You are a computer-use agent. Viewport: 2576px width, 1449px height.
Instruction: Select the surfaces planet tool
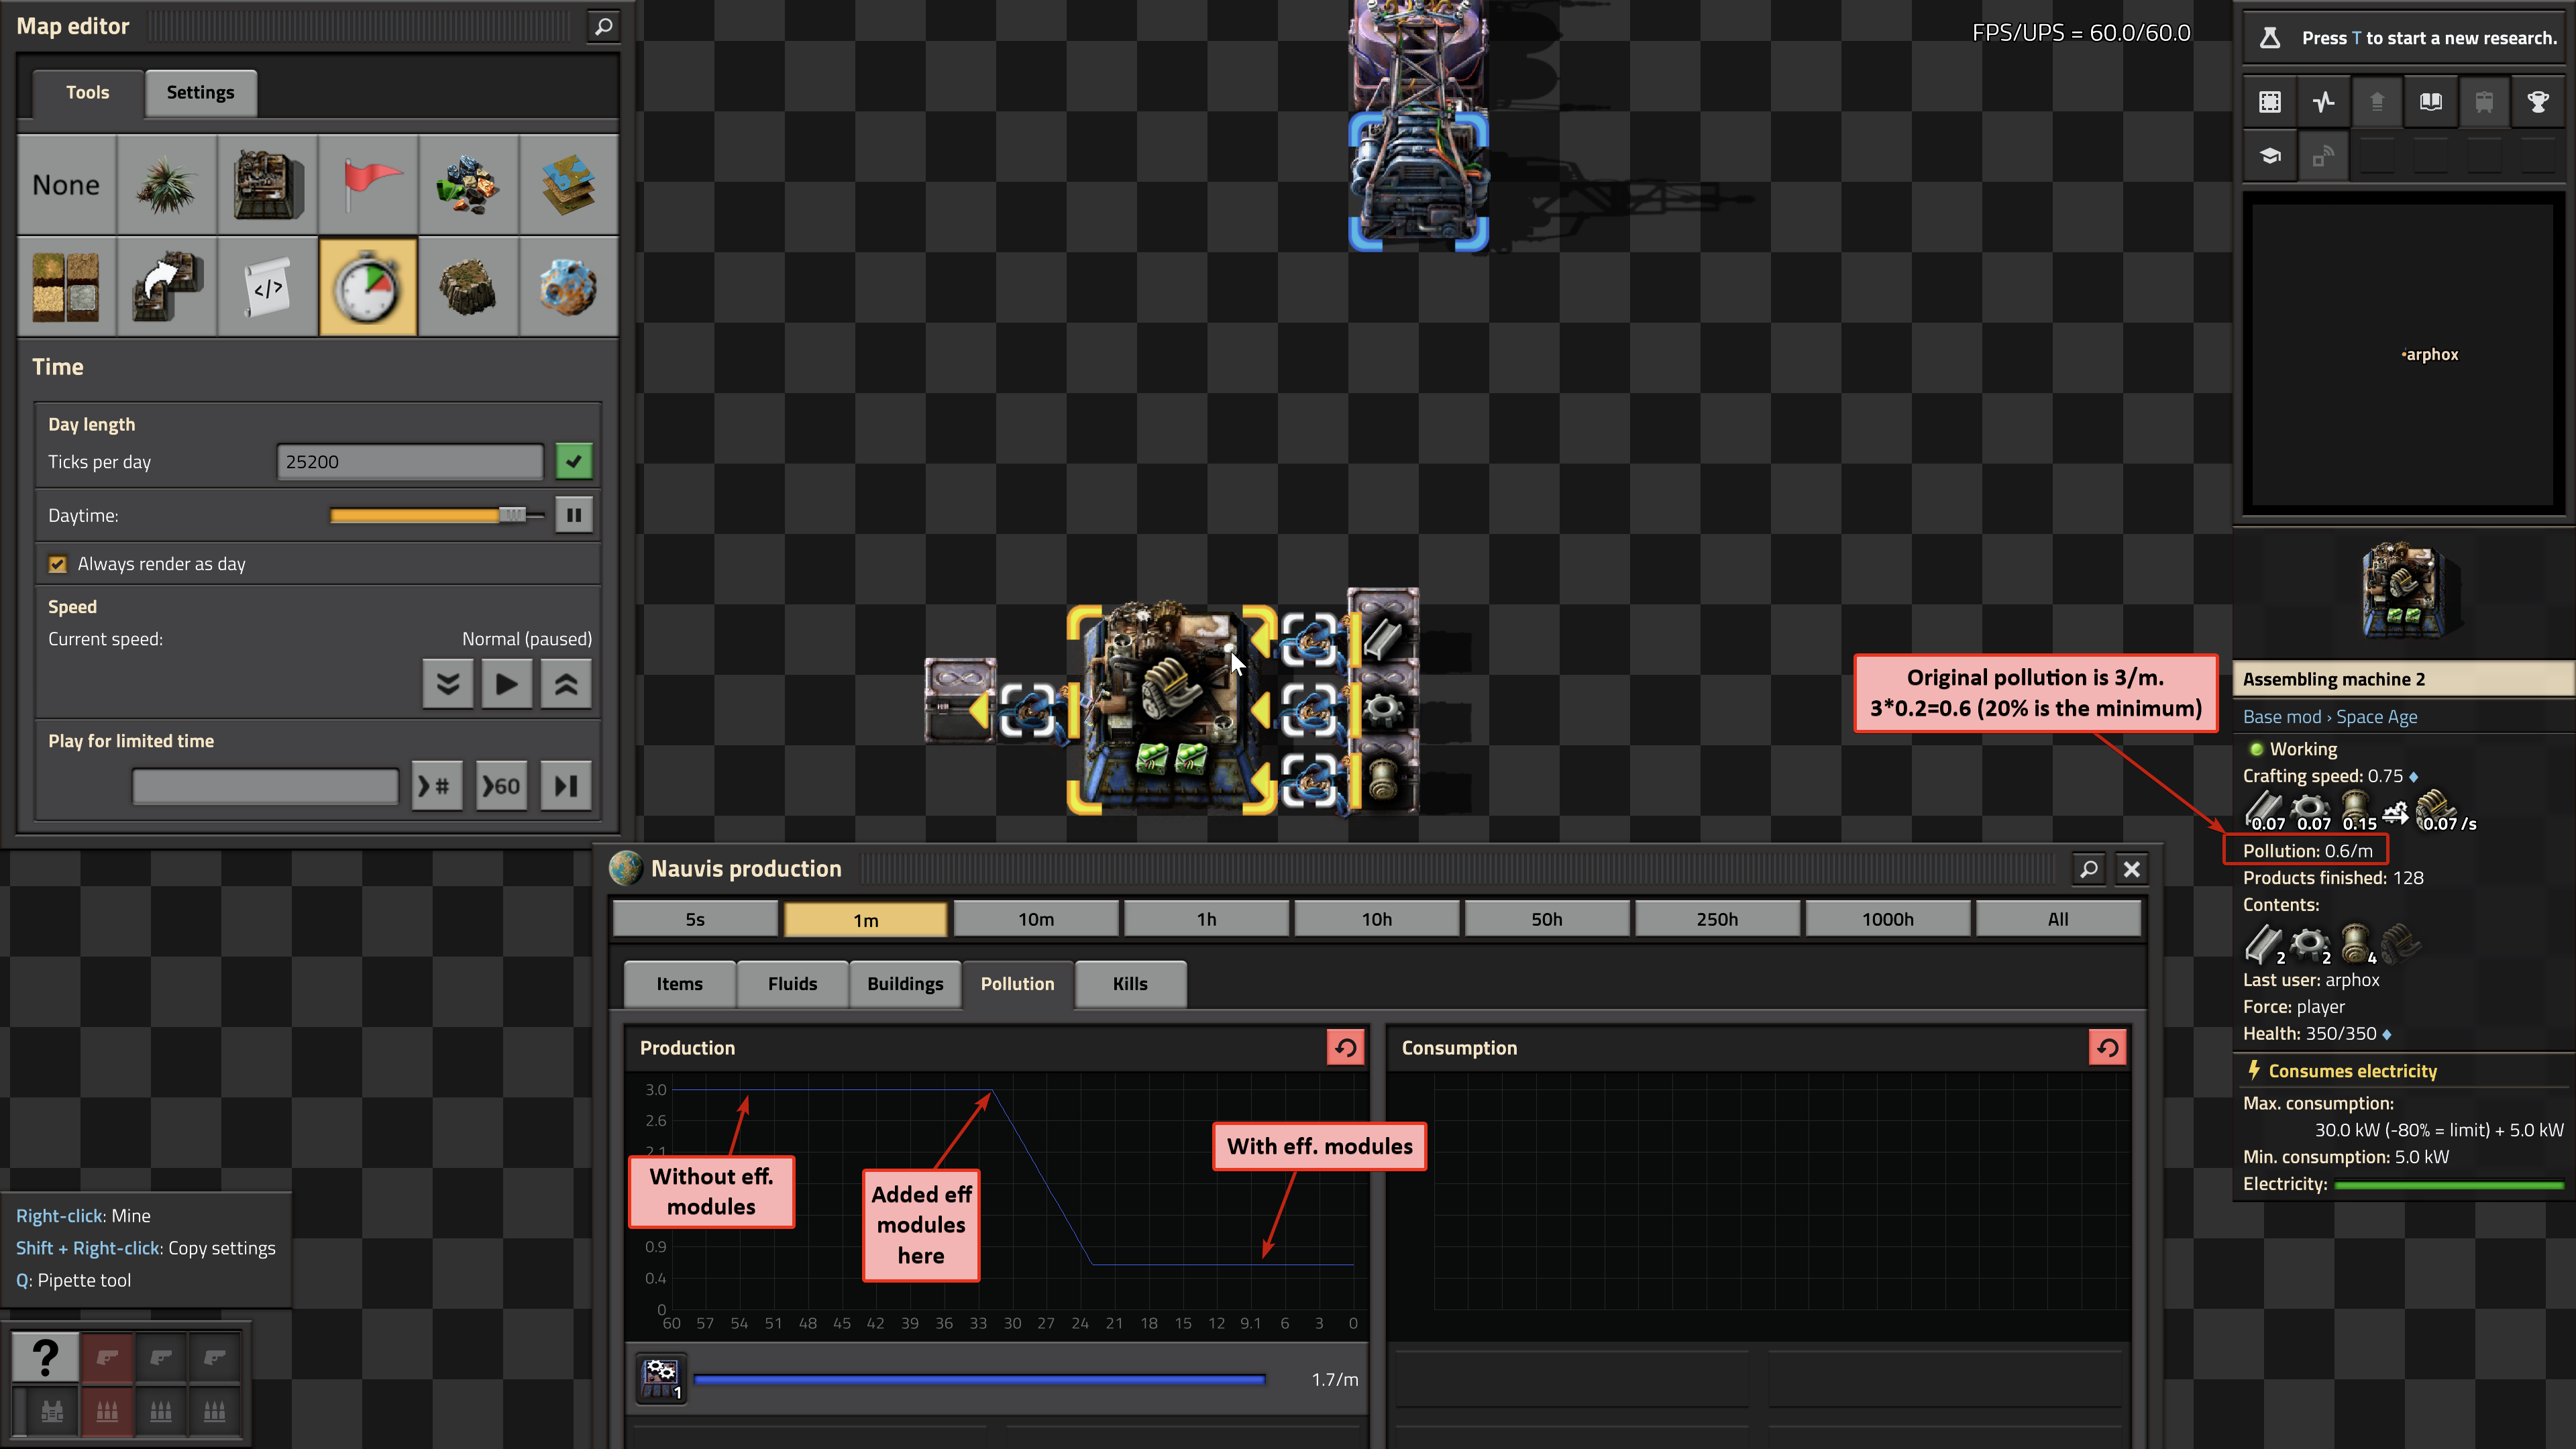tap(568, 287)
